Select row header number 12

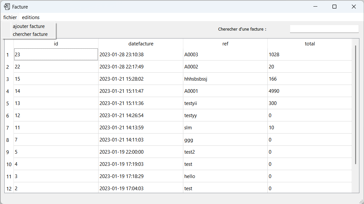pyautogui.click(x=9, y=188)
